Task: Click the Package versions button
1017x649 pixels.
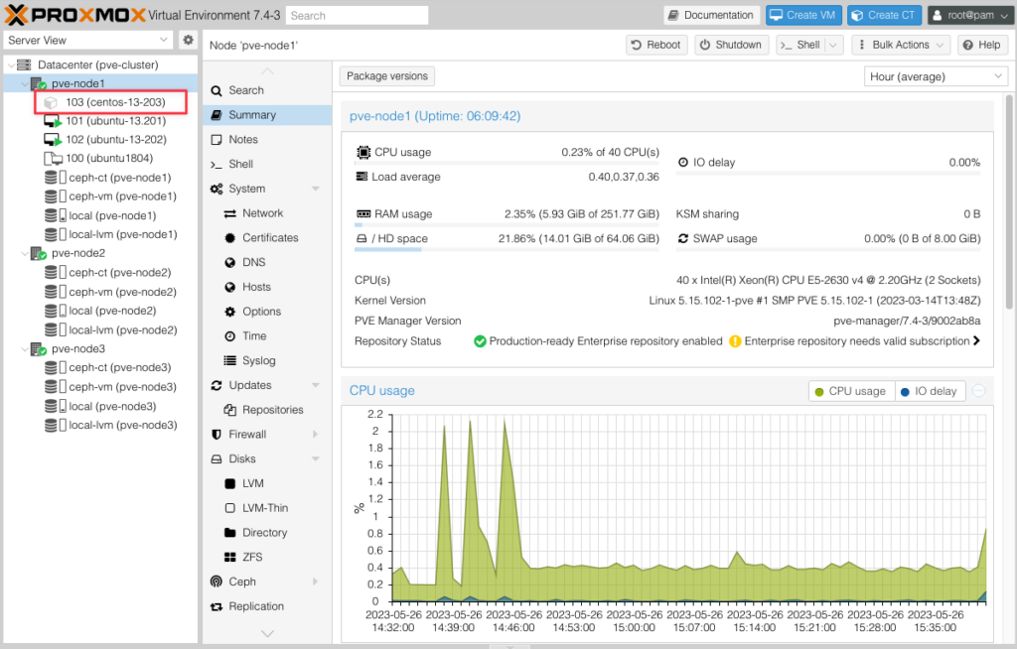Action: pyautogui.click(x=387, y=76)
